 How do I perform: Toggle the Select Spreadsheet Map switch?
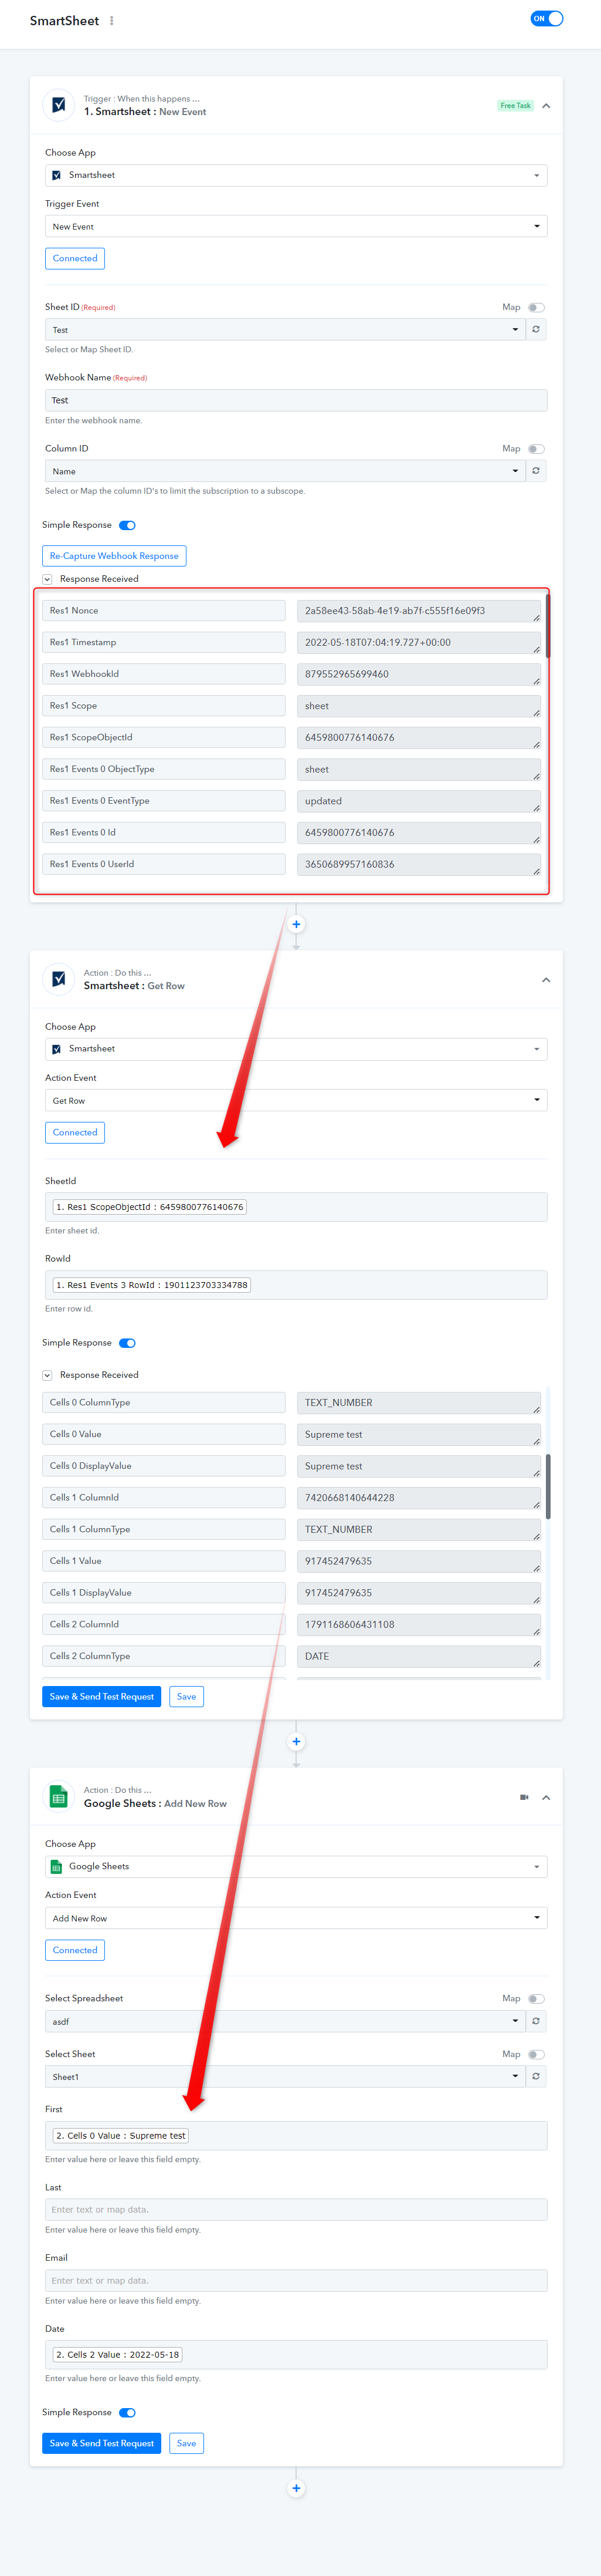click(536, 2000)
